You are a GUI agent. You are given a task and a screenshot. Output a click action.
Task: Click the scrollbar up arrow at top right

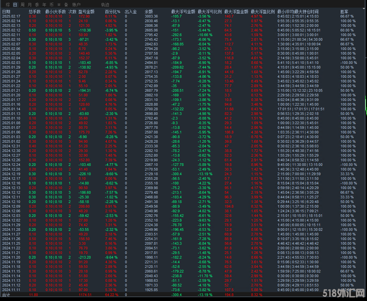click(364, 9)
